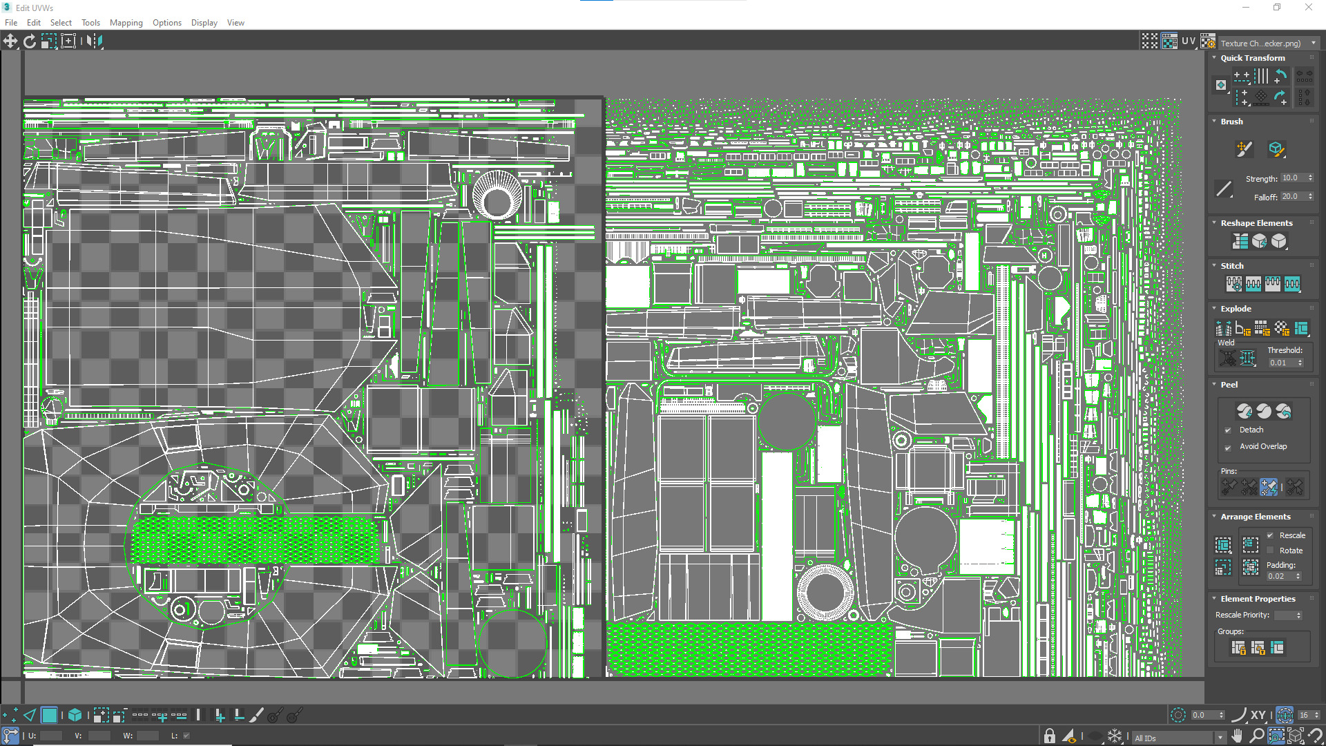Collapse the Quick Transform rollout
This screenshot has height=746, width=1326.
[x=1252, y=58]
